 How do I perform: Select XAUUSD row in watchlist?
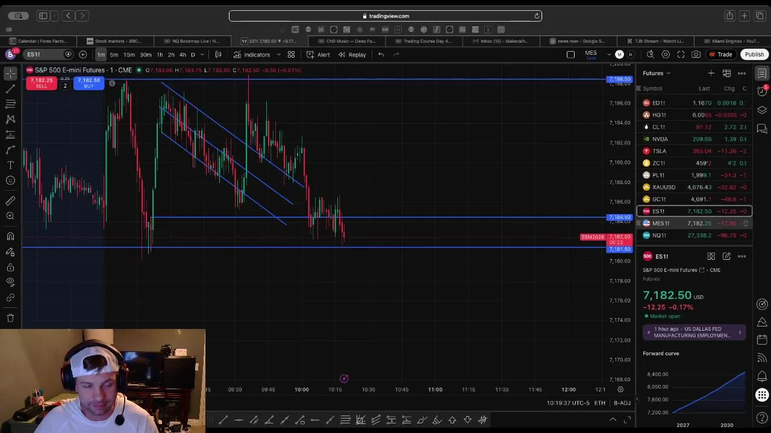coord(695,187)
